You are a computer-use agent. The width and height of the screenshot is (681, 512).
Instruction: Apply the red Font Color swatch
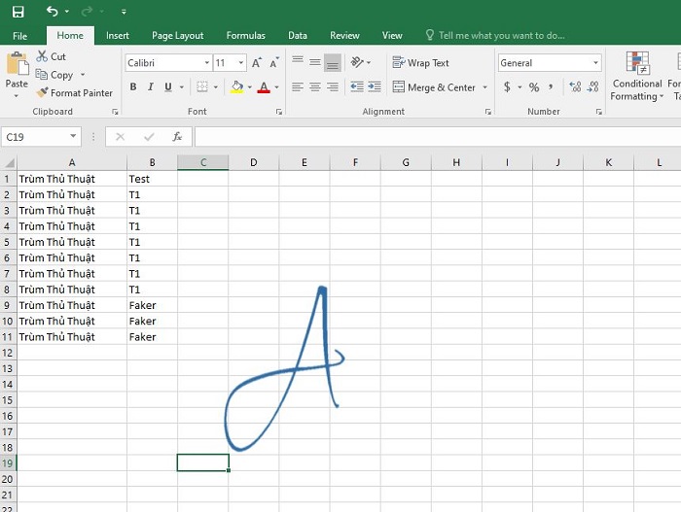[x=264, y=87]
